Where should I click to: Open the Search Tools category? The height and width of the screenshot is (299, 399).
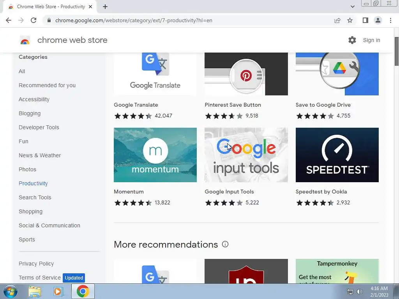(35, 197)
